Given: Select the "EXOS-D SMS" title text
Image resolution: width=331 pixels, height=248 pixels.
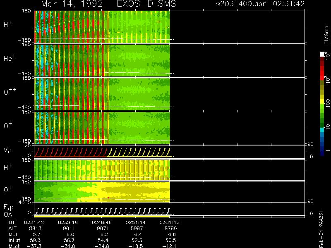Looking at the screenshot, I should click(x=146, y=4).
